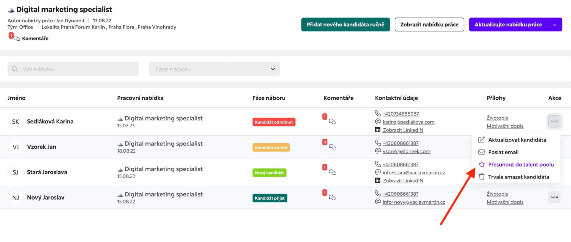Screen dimensions: 571x242
Task: Open comments icon for Nový Jaroslav
Action: pos(332,198)
